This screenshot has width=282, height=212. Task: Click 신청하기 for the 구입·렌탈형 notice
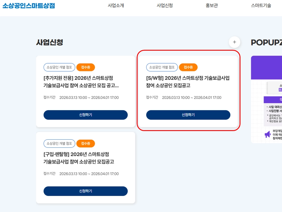point(86,191)
